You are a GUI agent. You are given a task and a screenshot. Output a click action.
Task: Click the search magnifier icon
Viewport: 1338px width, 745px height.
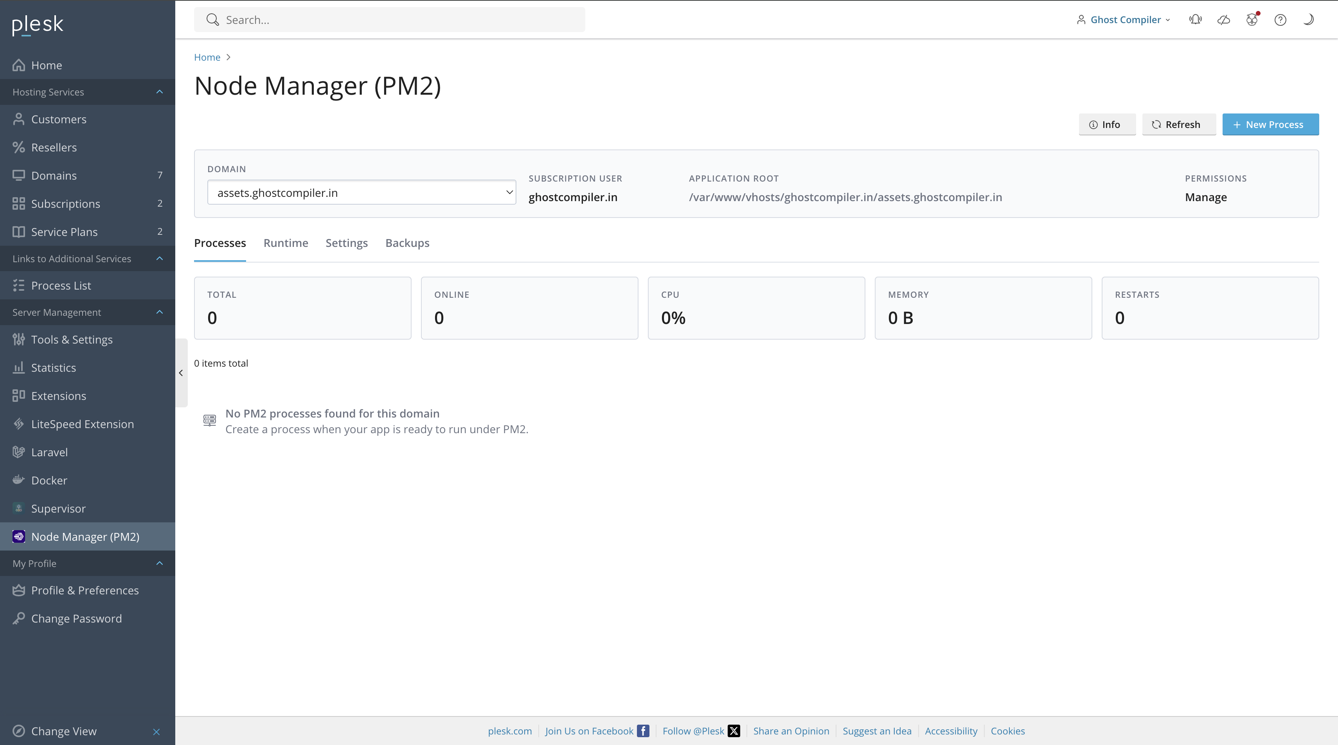pyautogui.click(x=212, y=20)
